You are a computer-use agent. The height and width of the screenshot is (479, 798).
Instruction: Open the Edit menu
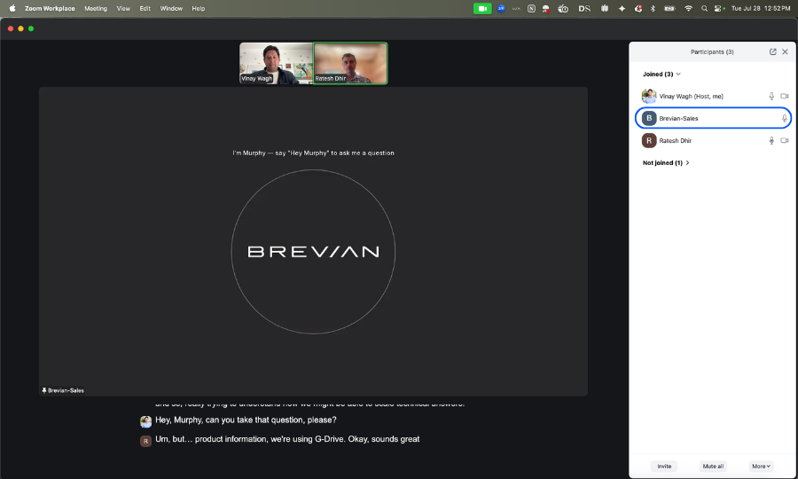click(x=145, y=9)
